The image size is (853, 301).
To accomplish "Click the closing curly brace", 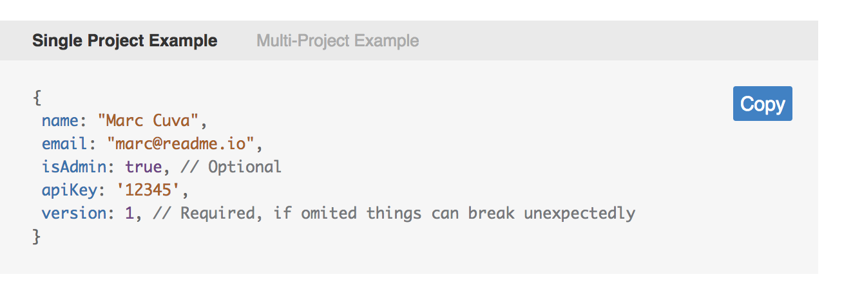I will 37,237.
